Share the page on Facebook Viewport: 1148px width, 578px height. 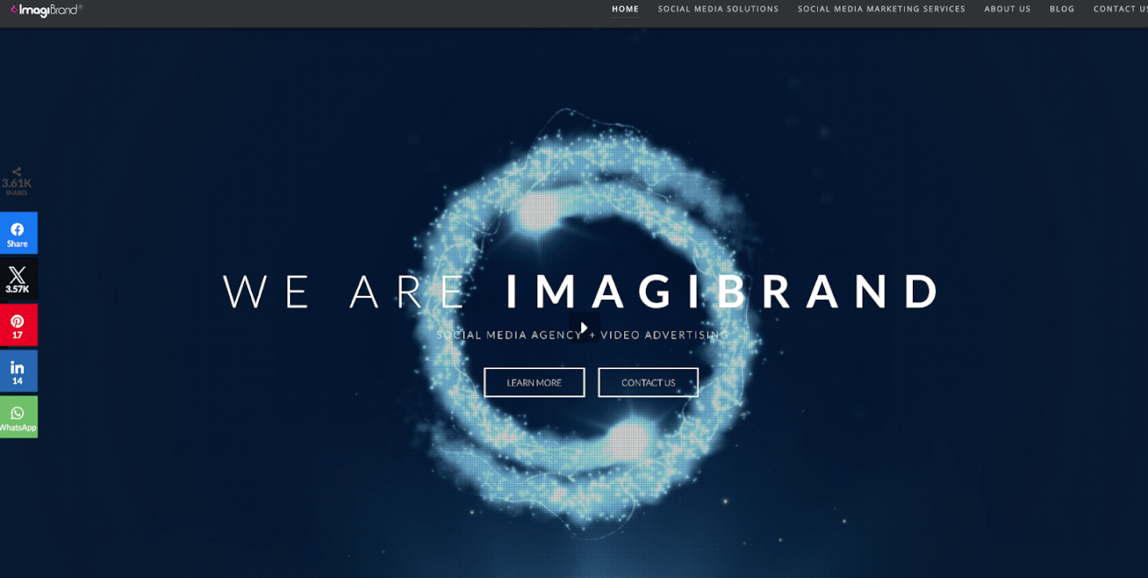[18, 233]
